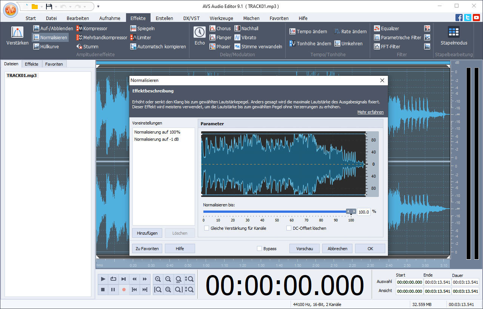
Task: Click the Normalisieren bis slider handle
Action: pyautogui.click(x=351, y=212)
